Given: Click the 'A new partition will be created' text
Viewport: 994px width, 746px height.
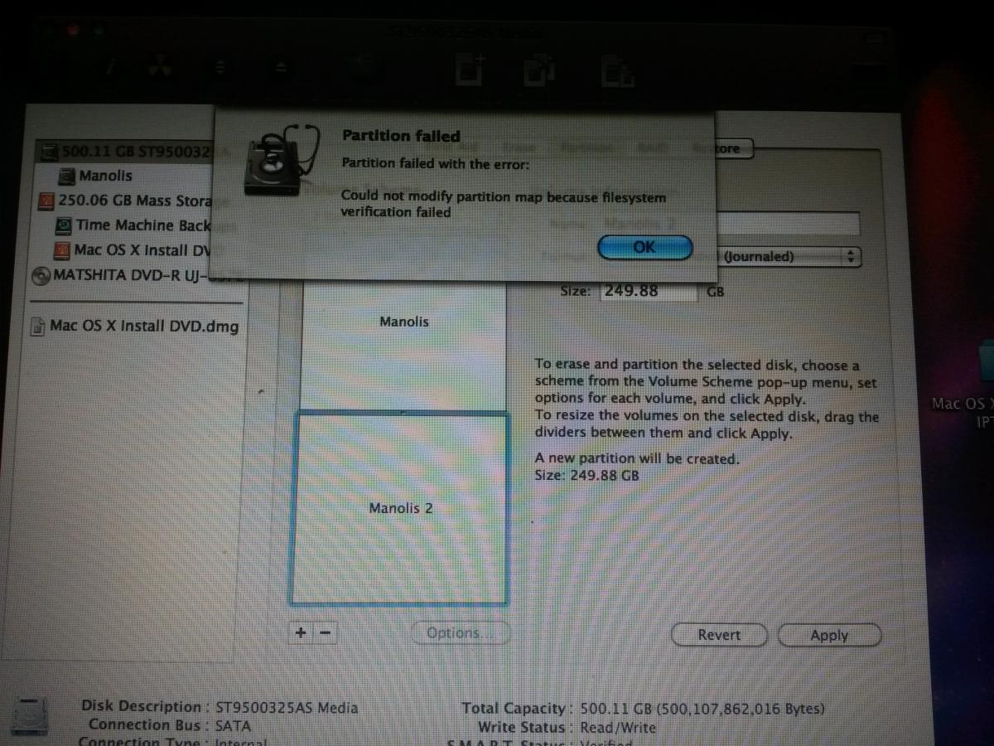Looking at the screenshot, I should [x=636, y=458].
